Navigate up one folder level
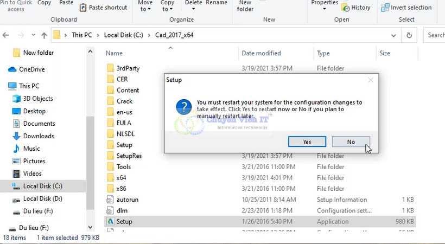Viewport: 445px width, 244px height. (x=44, y=35)
